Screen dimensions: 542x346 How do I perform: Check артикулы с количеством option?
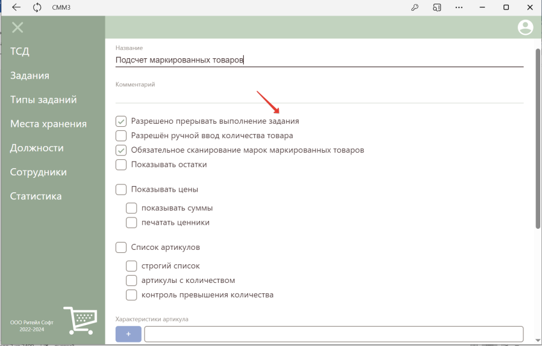131,281
